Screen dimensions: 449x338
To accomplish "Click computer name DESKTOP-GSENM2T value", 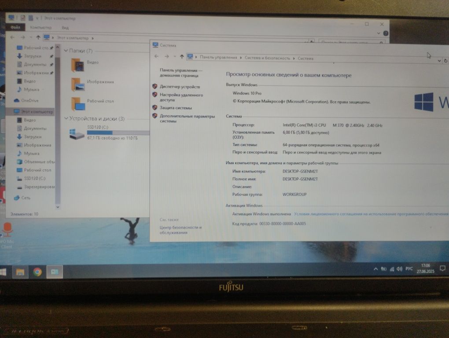I will pyautogui.click(x=300, y=171).
